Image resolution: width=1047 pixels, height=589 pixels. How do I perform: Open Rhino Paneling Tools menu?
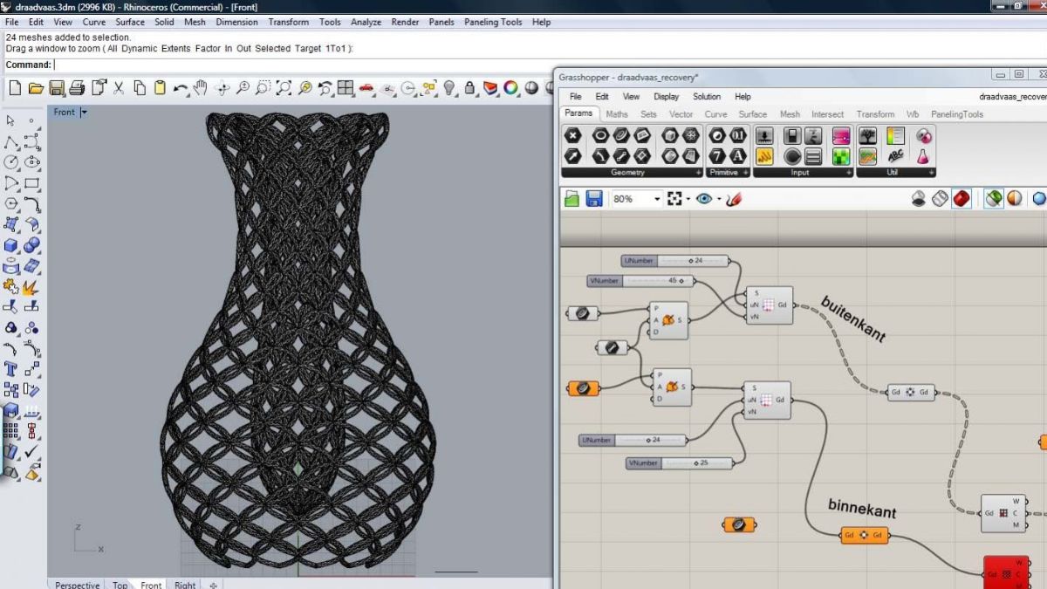pos(494,22)
